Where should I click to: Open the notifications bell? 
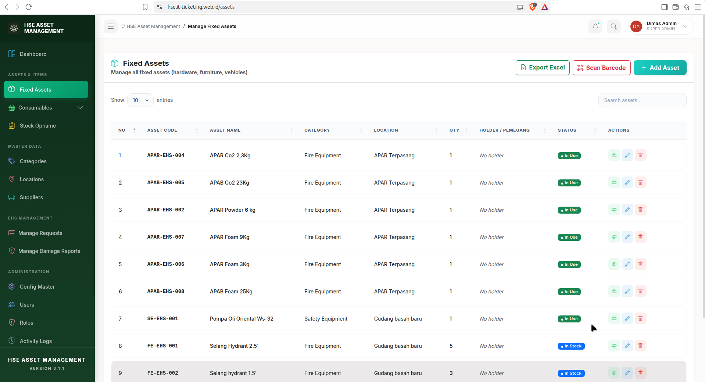click(595, 26)
